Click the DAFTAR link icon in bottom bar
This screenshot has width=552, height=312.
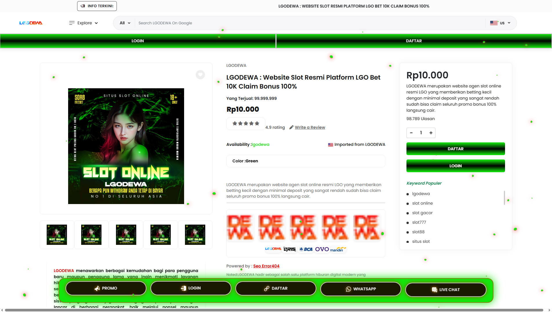267,289
